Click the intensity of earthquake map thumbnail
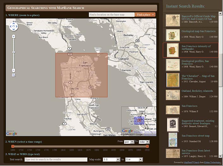The width and height of the screenshot is (223, 166). pos(173,50)
